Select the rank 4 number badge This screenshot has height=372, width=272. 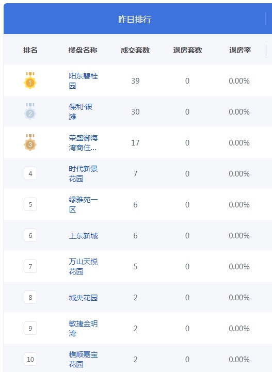click(x=30, y=173)
